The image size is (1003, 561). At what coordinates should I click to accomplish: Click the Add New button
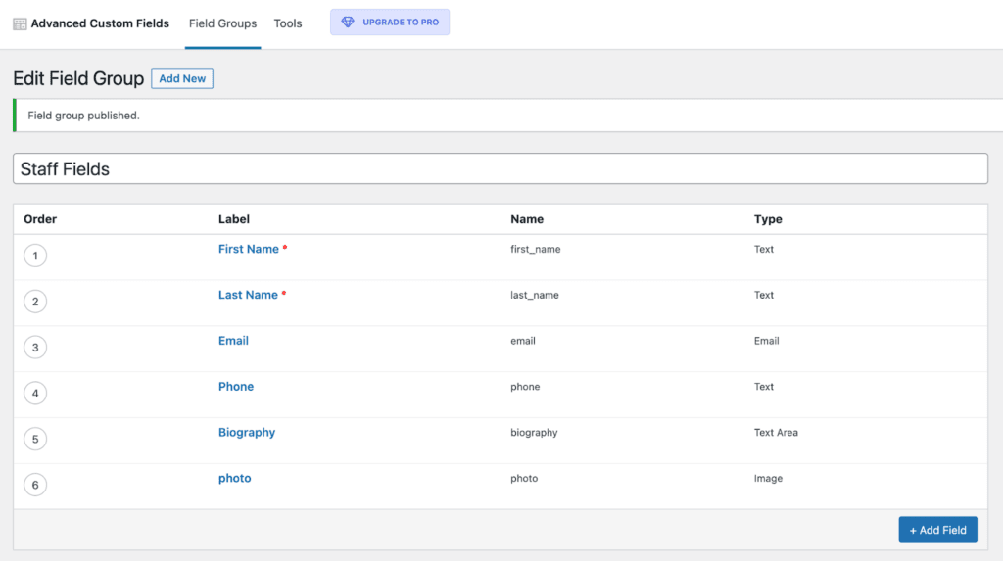(x=182, y=78)
